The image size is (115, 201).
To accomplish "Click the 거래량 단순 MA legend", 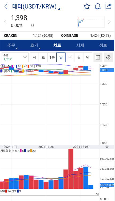I will [18, 151].
